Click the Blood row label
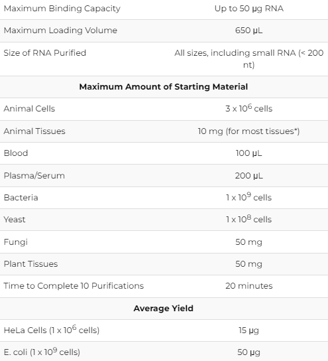This screenshot has width=328, height=361. (16, 153)
